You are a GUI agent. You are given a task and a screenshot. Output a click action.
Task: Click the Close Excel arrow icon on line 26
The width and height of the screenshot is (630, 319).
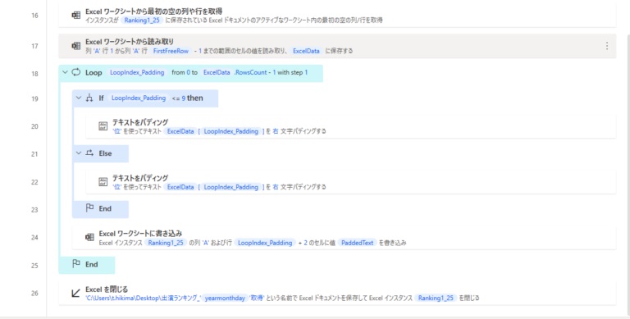coord(76,293)
